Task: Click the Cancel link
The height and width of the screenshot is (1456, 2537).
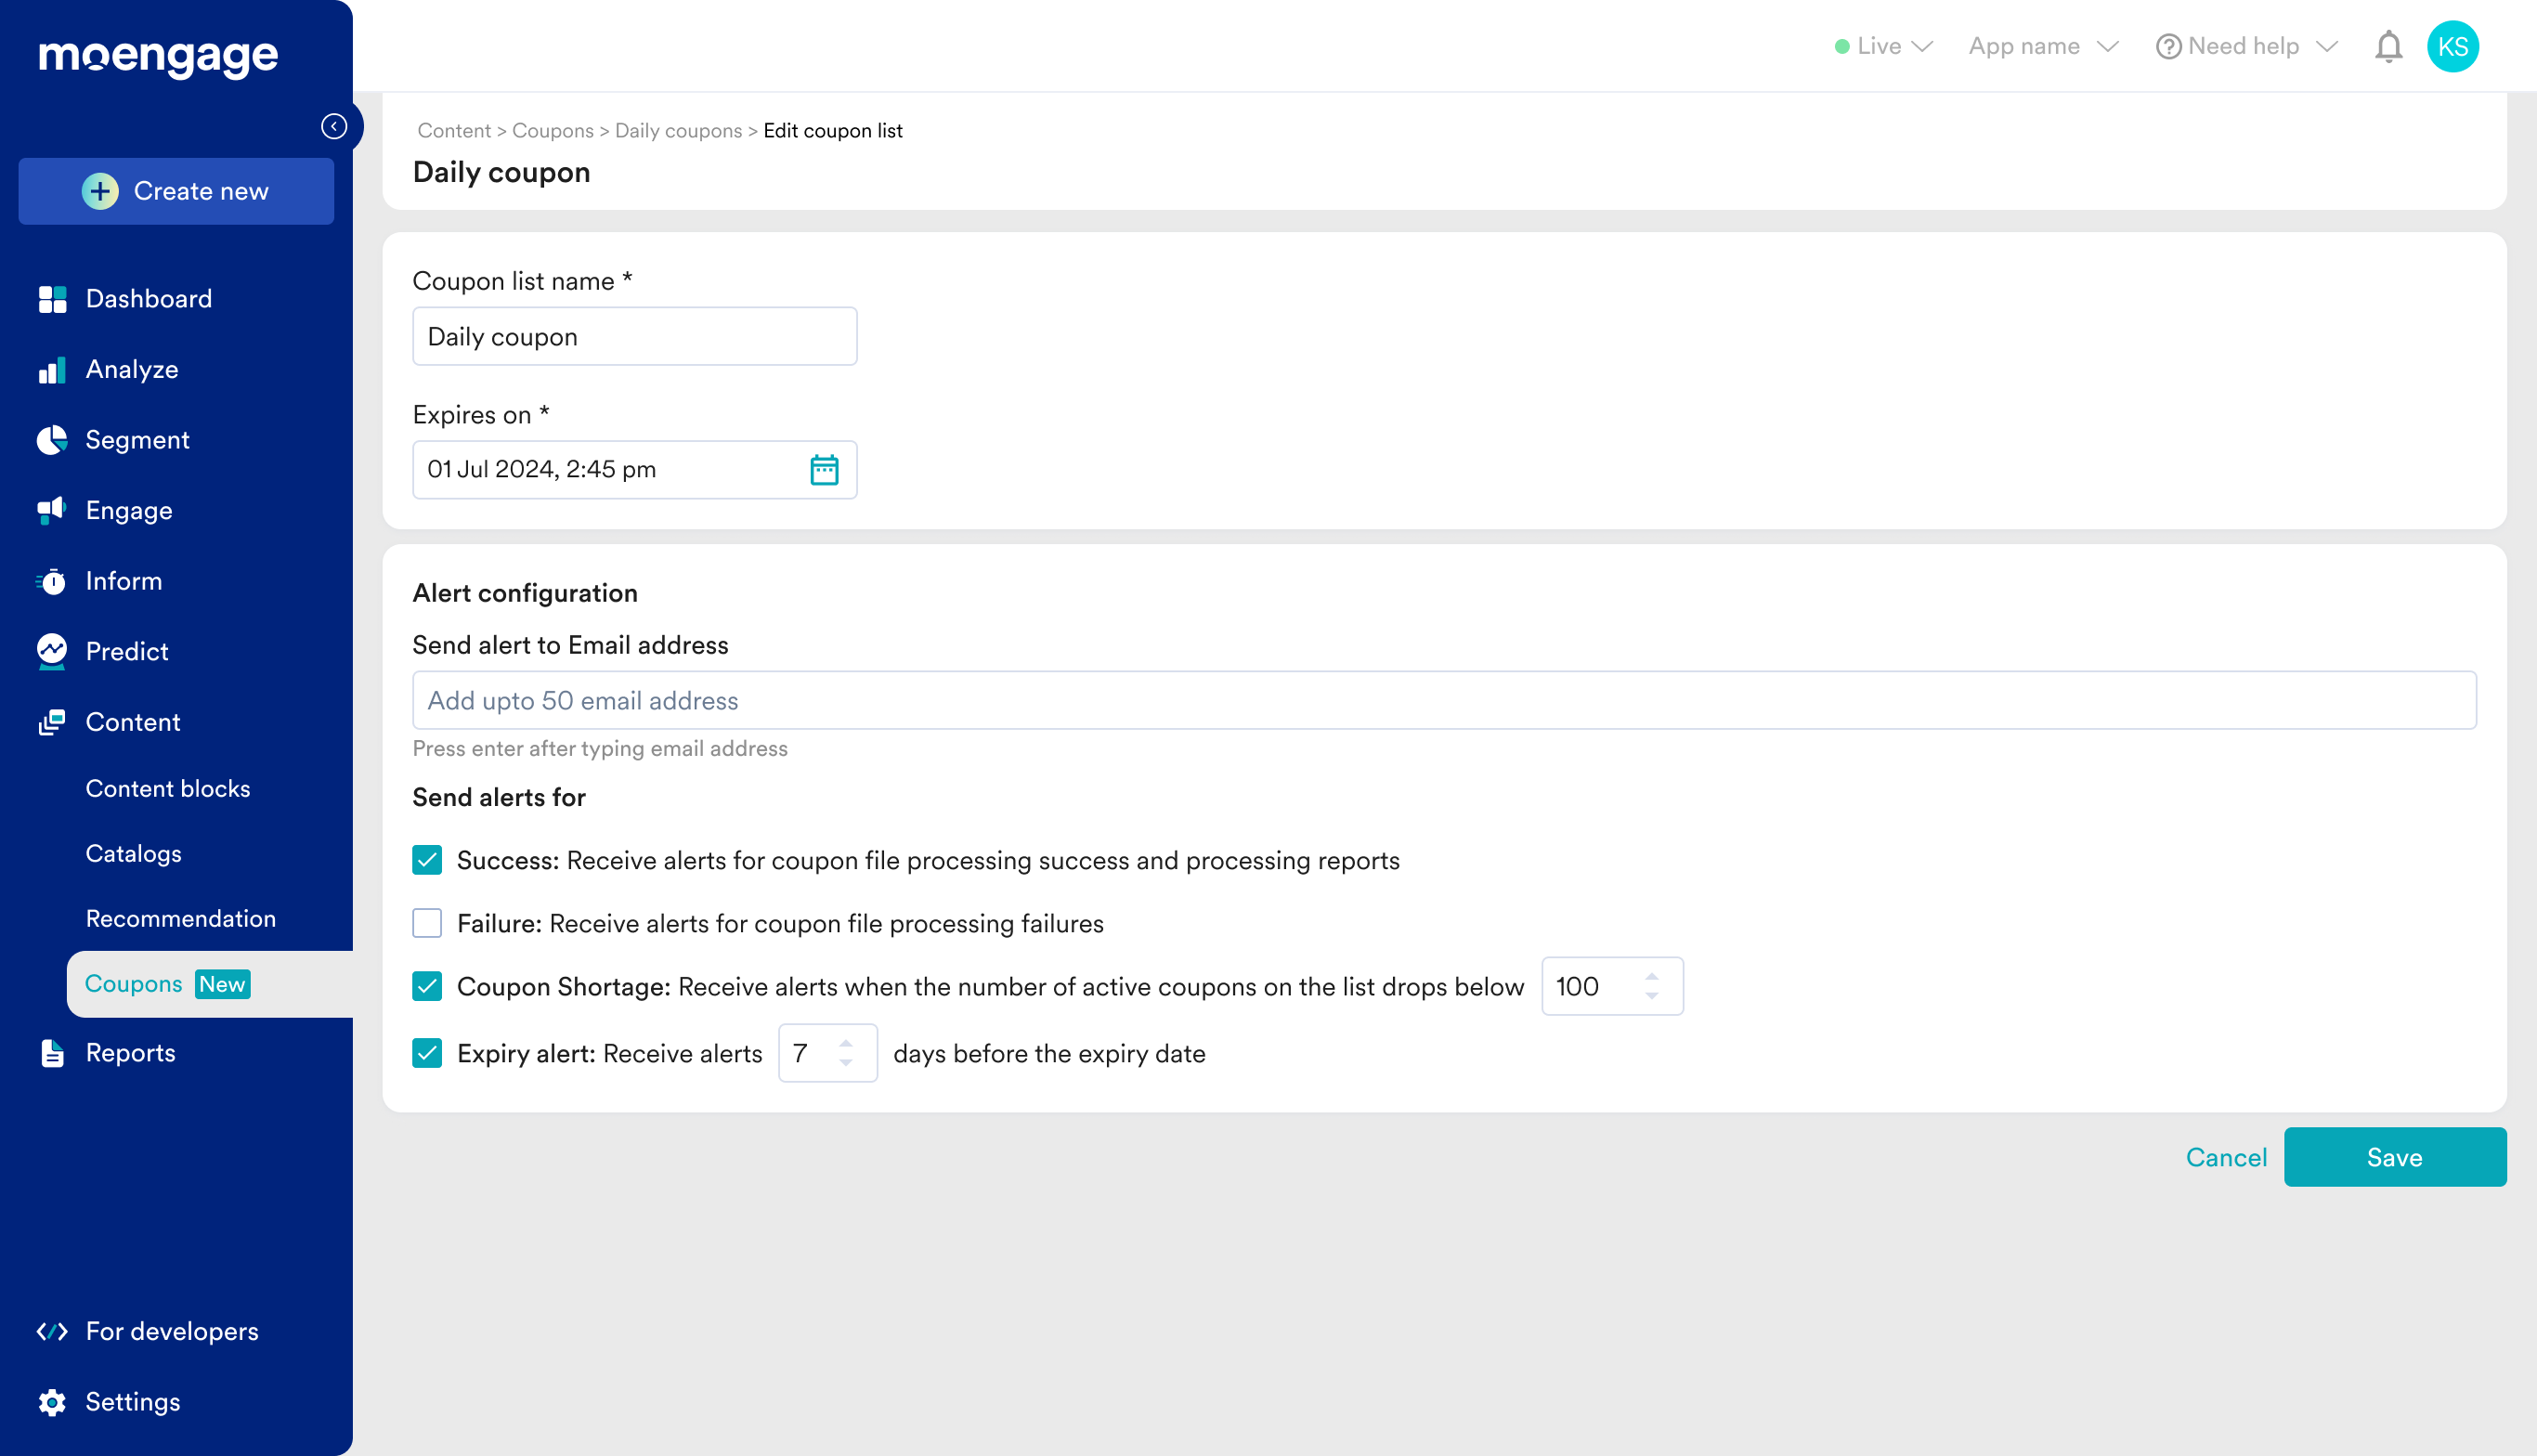Action: pyautogui.click(x=2225, y=1157)
